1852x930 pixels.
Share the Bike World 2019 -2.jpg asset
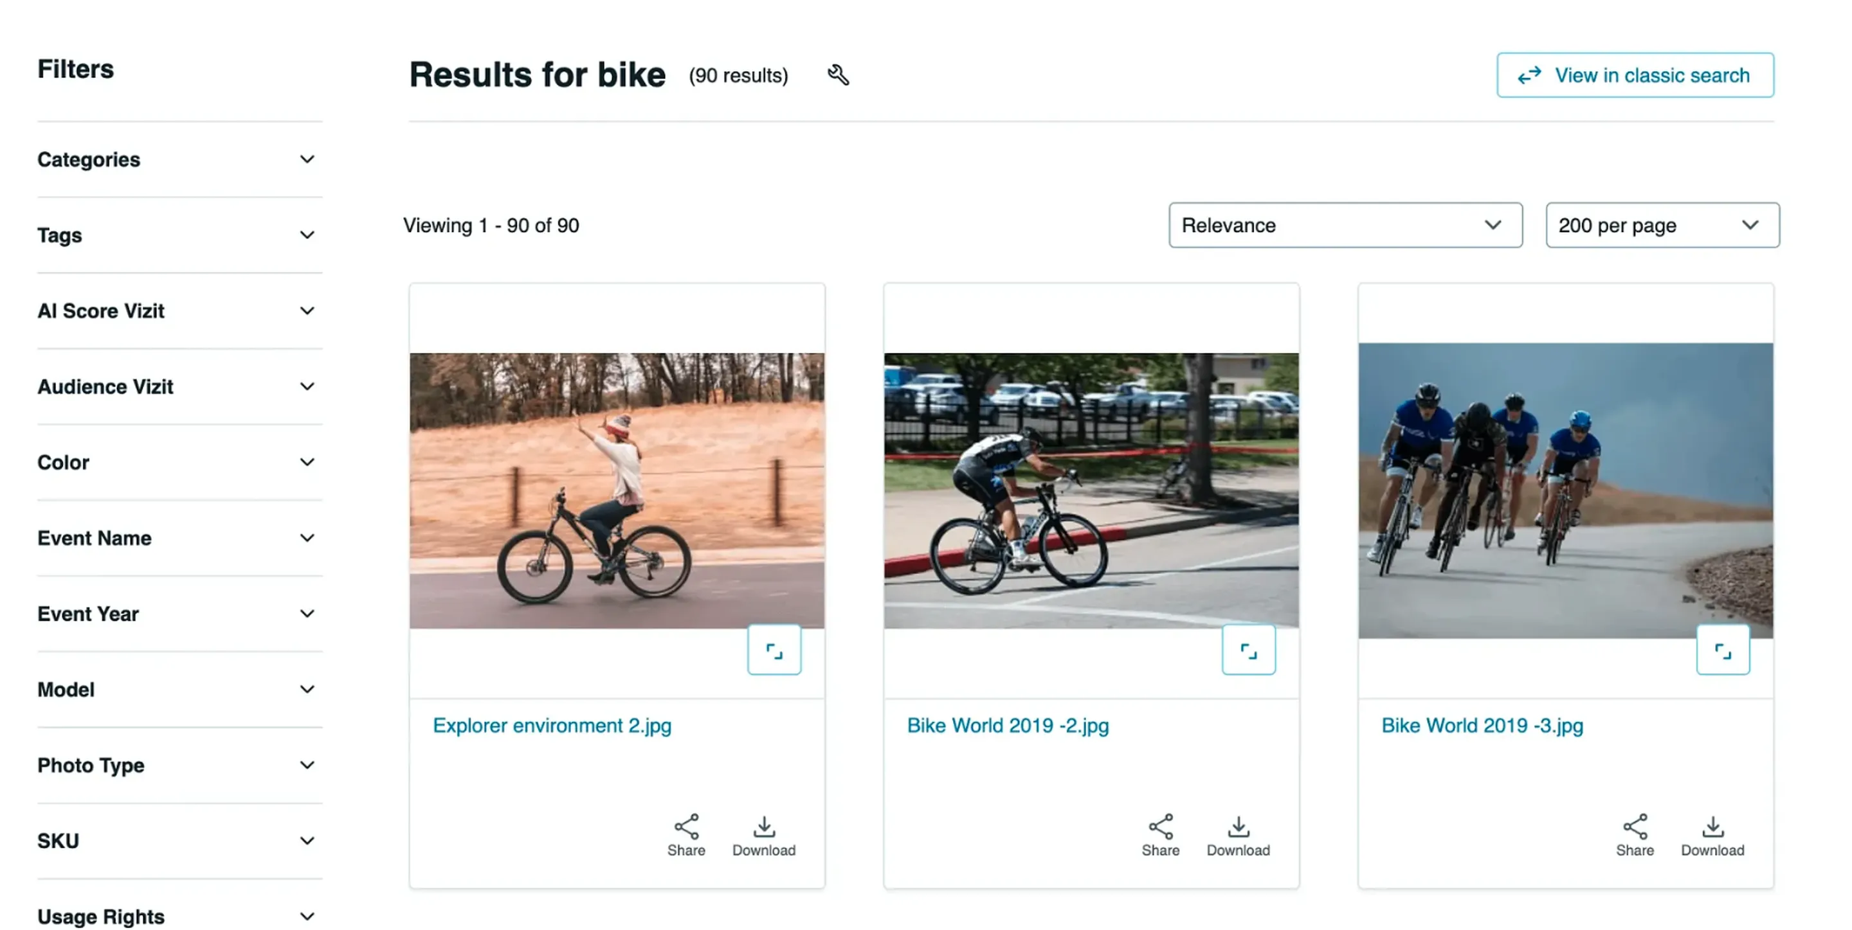tap(1160, 835)
